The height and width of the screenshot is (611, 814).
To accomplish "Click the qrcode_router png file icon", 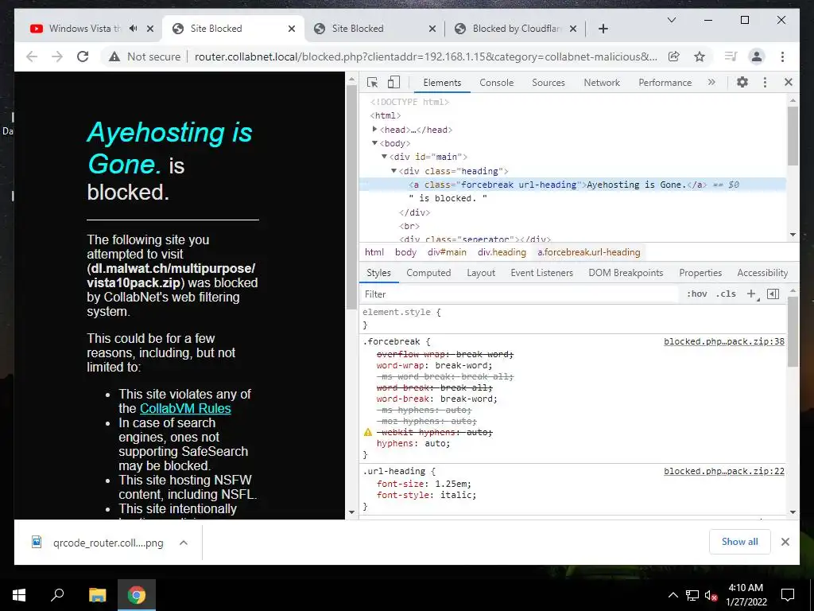I will [37, 542].
